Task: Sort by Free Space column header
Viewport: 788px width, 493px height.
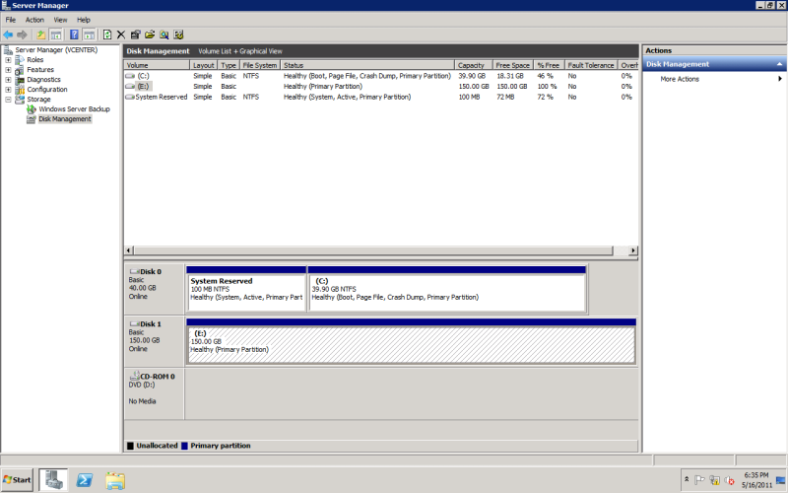Action: tap(512, 65)
